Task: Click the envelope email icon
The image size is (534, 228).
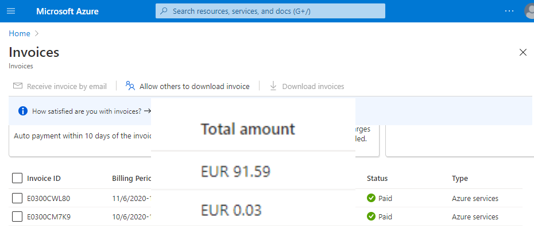Action: point(18,86)
